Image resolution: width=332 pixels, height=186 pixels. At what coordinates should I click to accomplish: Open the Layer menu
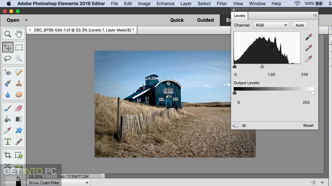click(186, 3)
